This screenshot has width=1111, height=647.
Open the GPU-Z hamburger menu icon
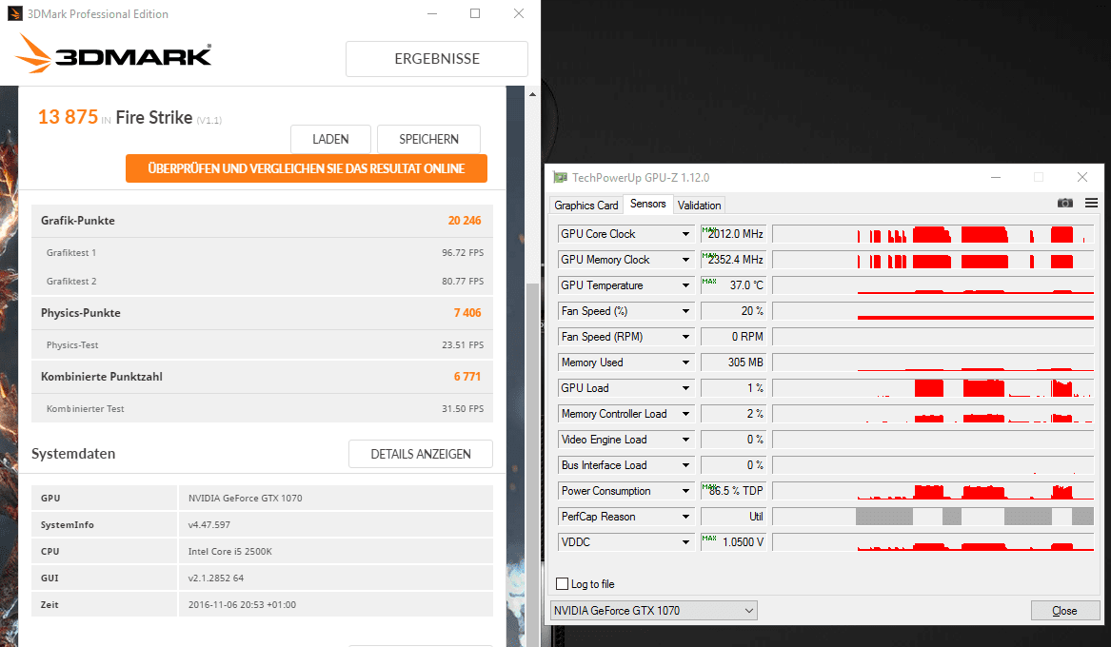coord(1091,204)
